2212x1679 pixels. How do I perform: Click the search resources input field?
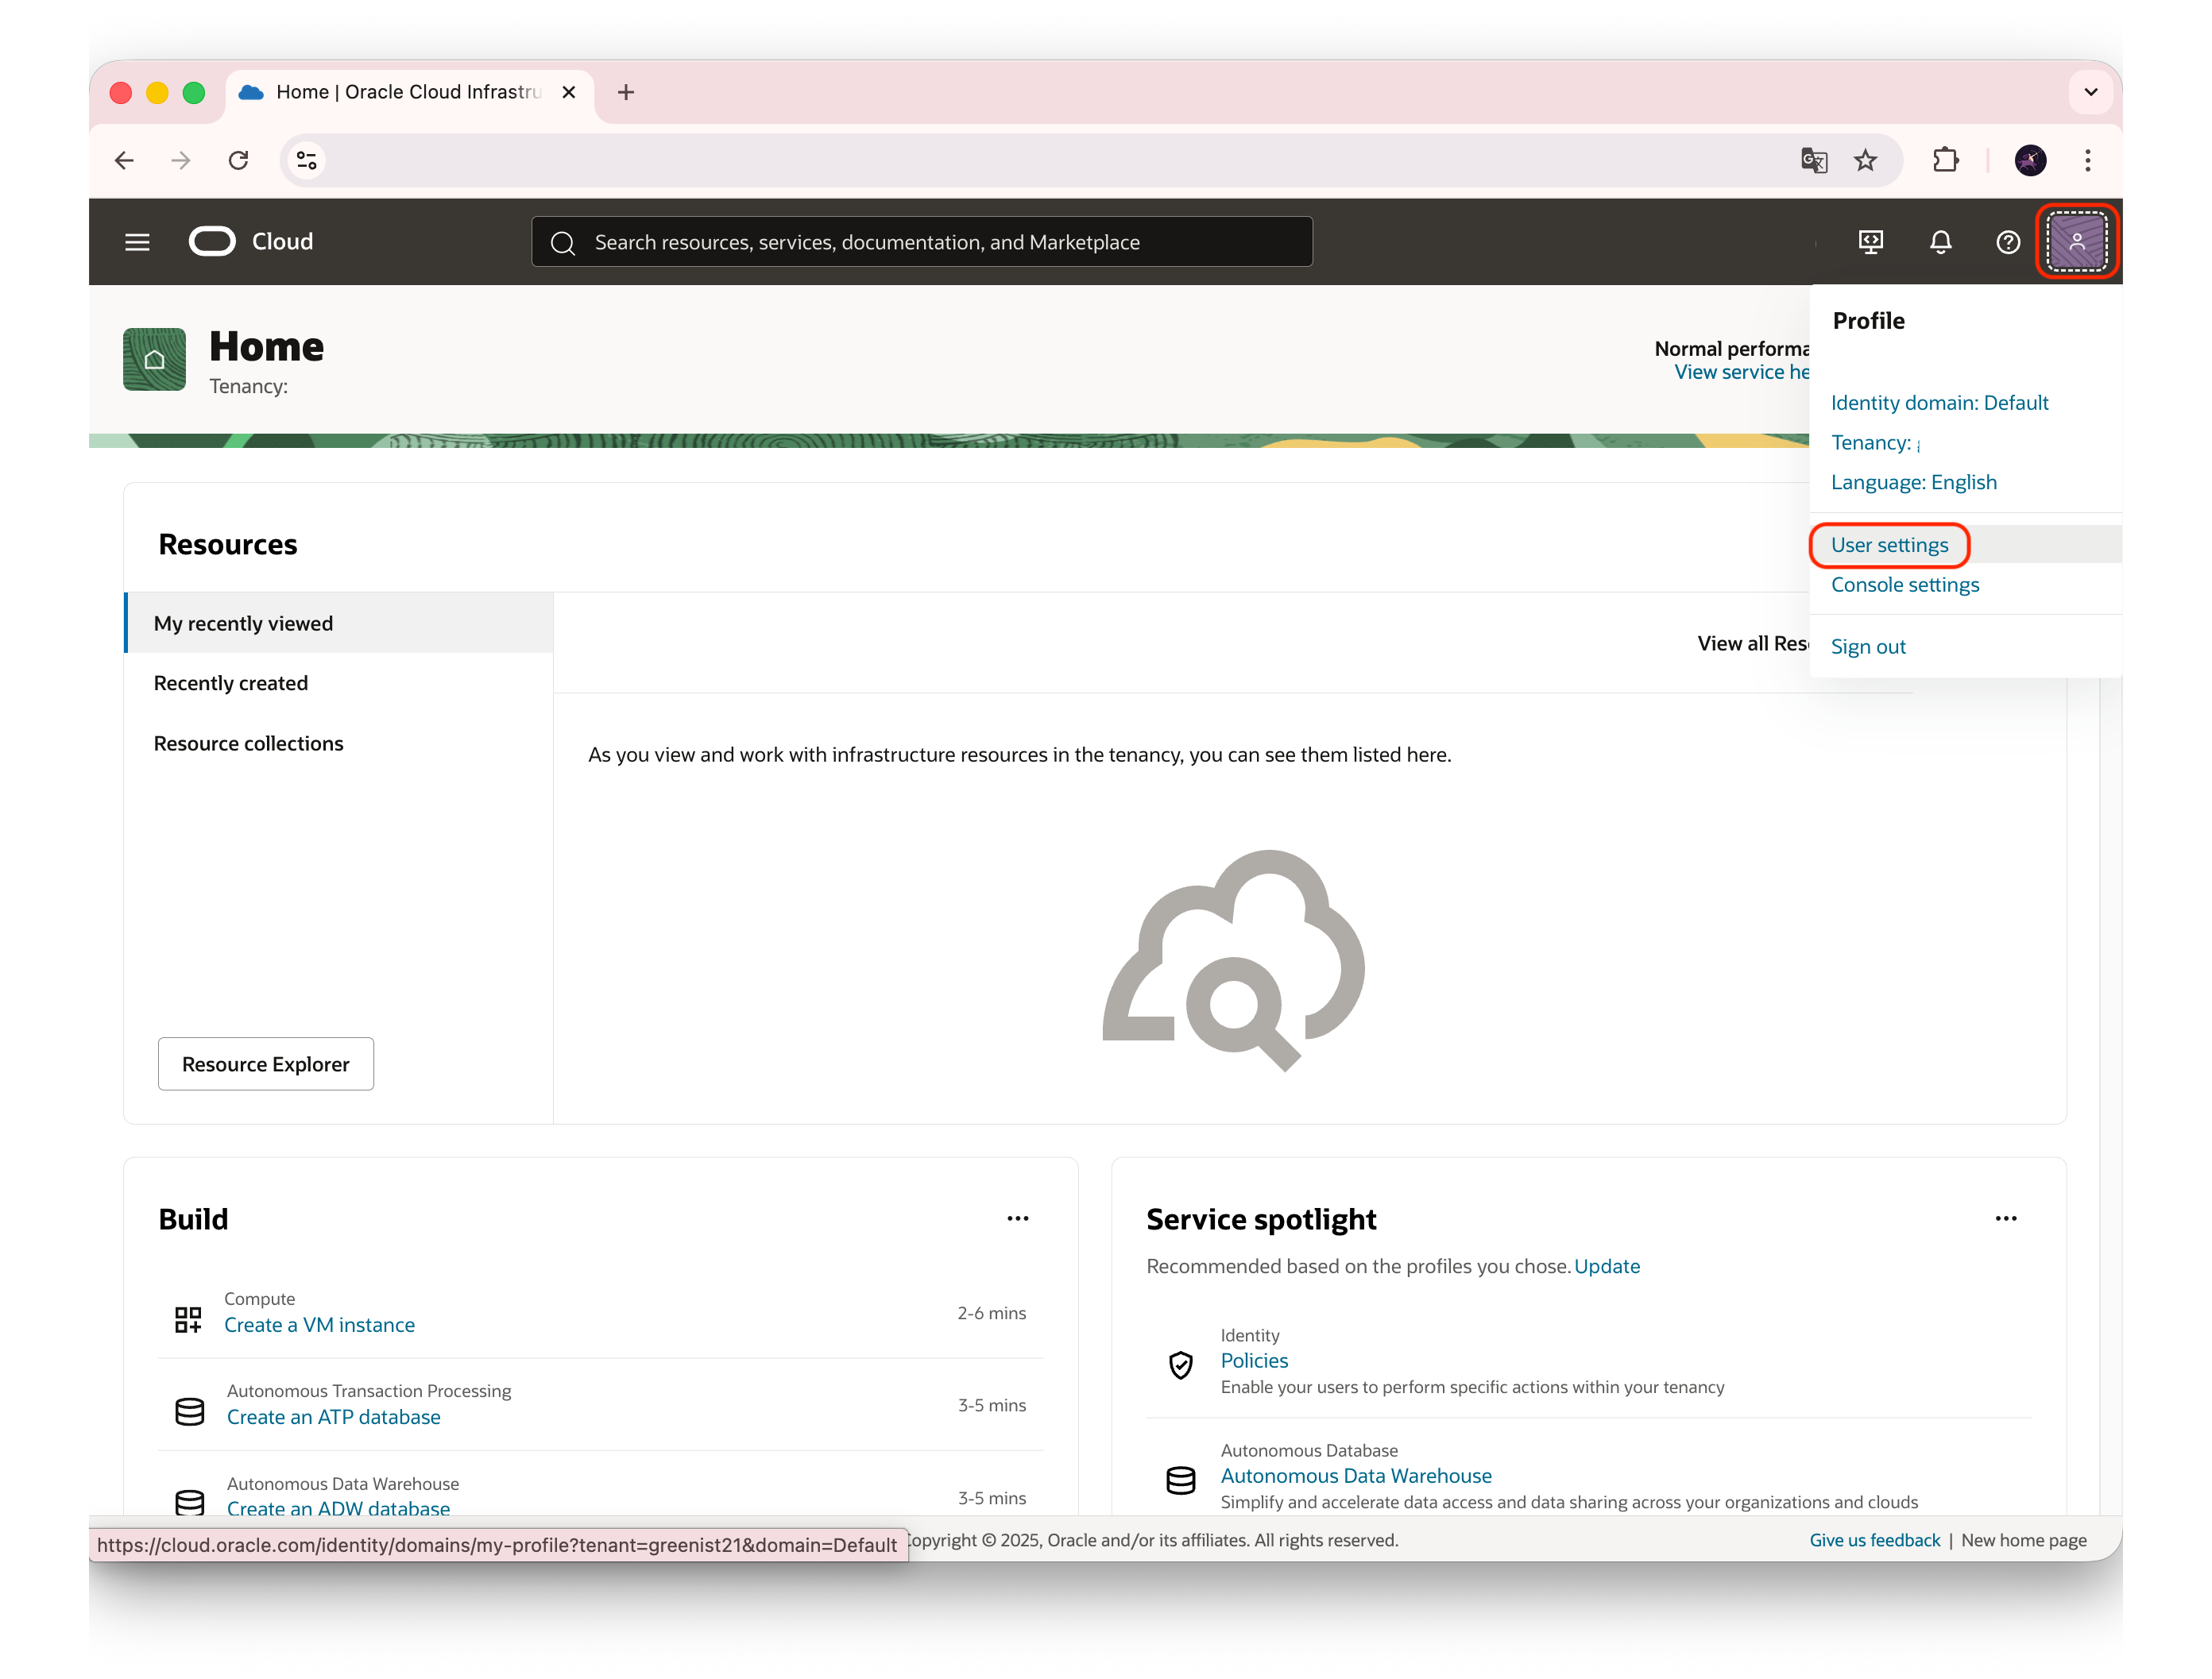pyautogui.click(x=920, y=242)
